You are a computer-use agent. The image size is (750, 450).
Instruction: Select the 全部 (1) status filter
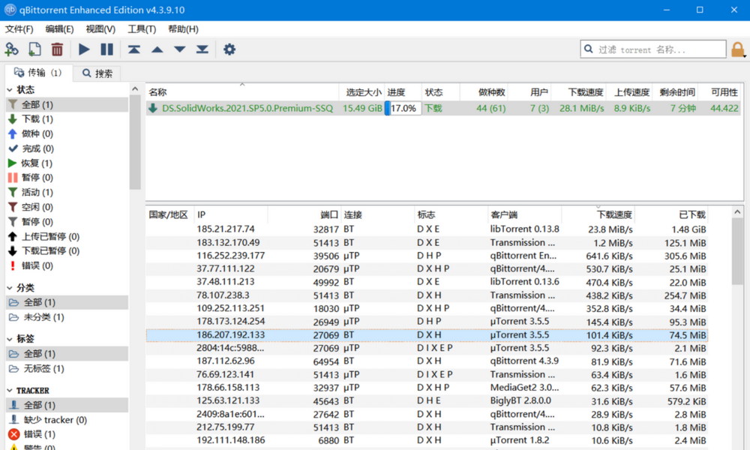(x=67, y=104)
